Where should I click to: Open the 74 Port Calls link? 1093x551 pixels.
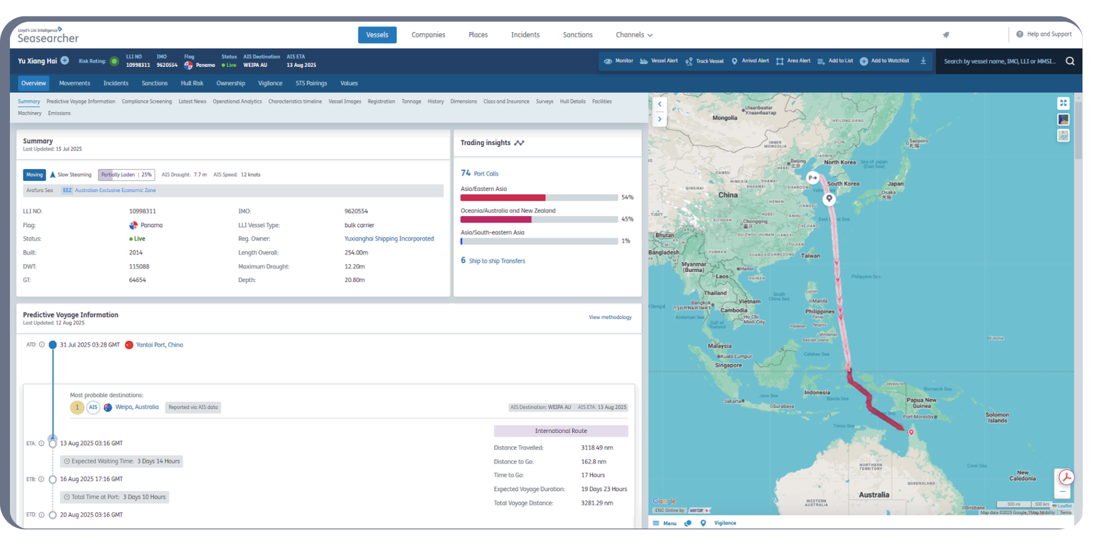(x=479, y=173)
